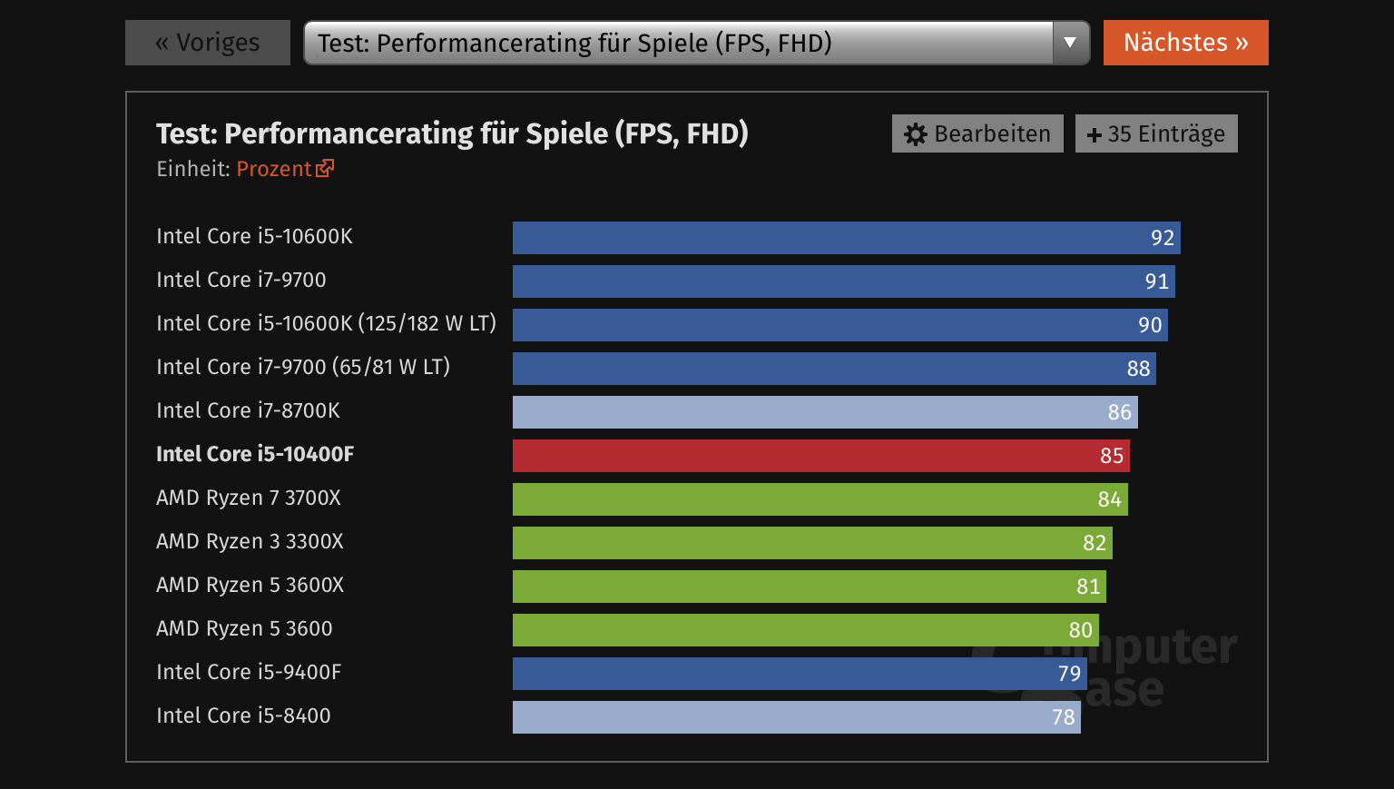
Task: Click the red Intel Core i5-10400F bar
Action: pos(820,456)
